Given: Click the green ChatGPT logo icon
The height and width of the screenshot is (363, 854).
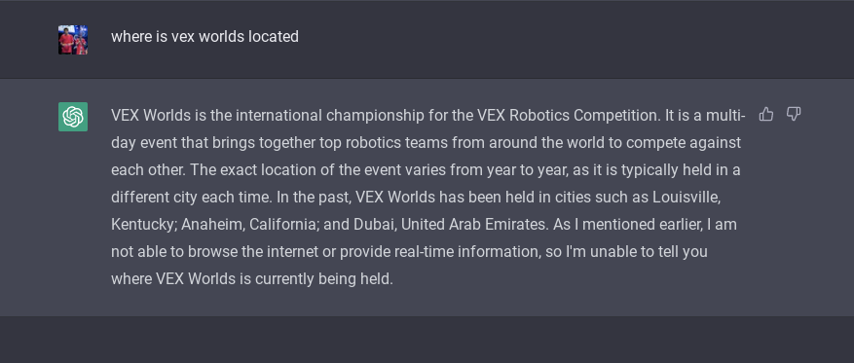Looking at the screenshot, I should [73, 117].
